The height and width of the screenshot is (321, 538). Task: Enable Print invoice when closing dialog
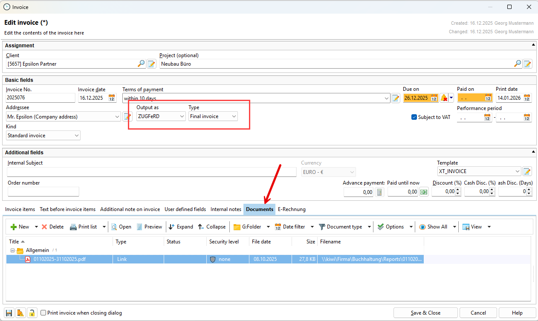point(43,313)
